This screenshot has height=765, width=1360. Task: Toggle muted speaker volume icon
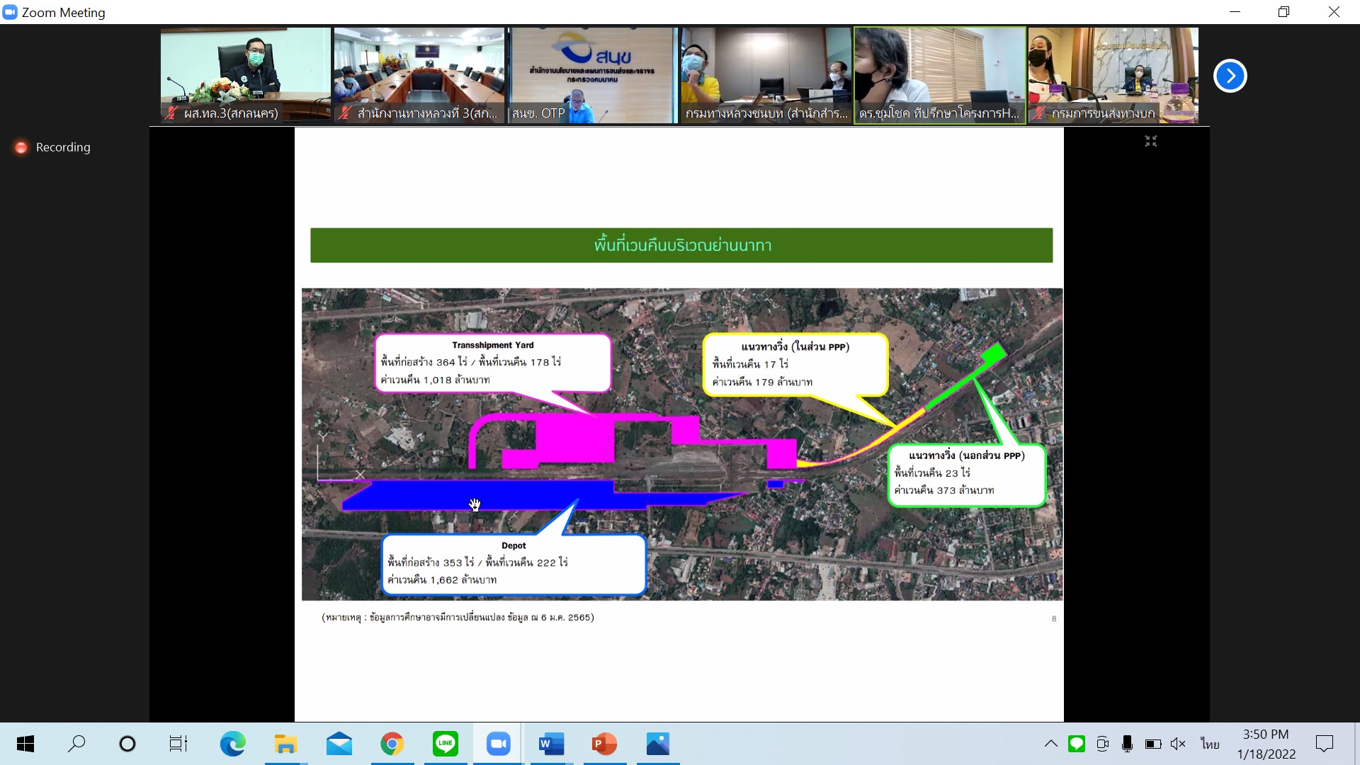[x=1177, y=744]
